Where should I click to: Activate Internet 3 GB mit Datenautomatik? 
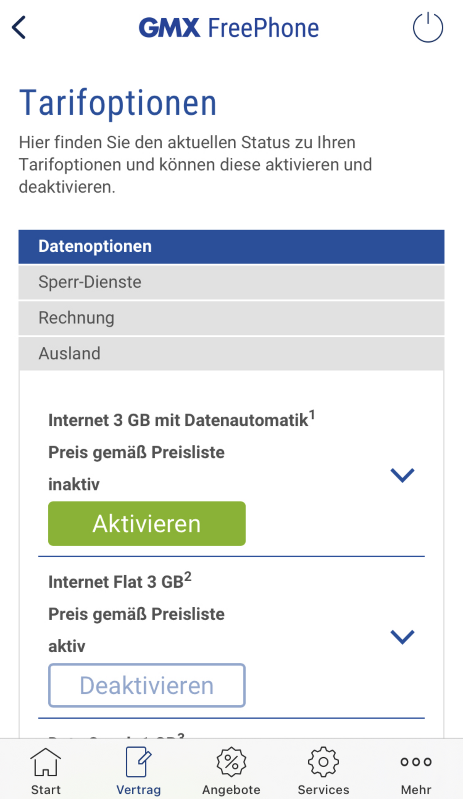point(147,523)
